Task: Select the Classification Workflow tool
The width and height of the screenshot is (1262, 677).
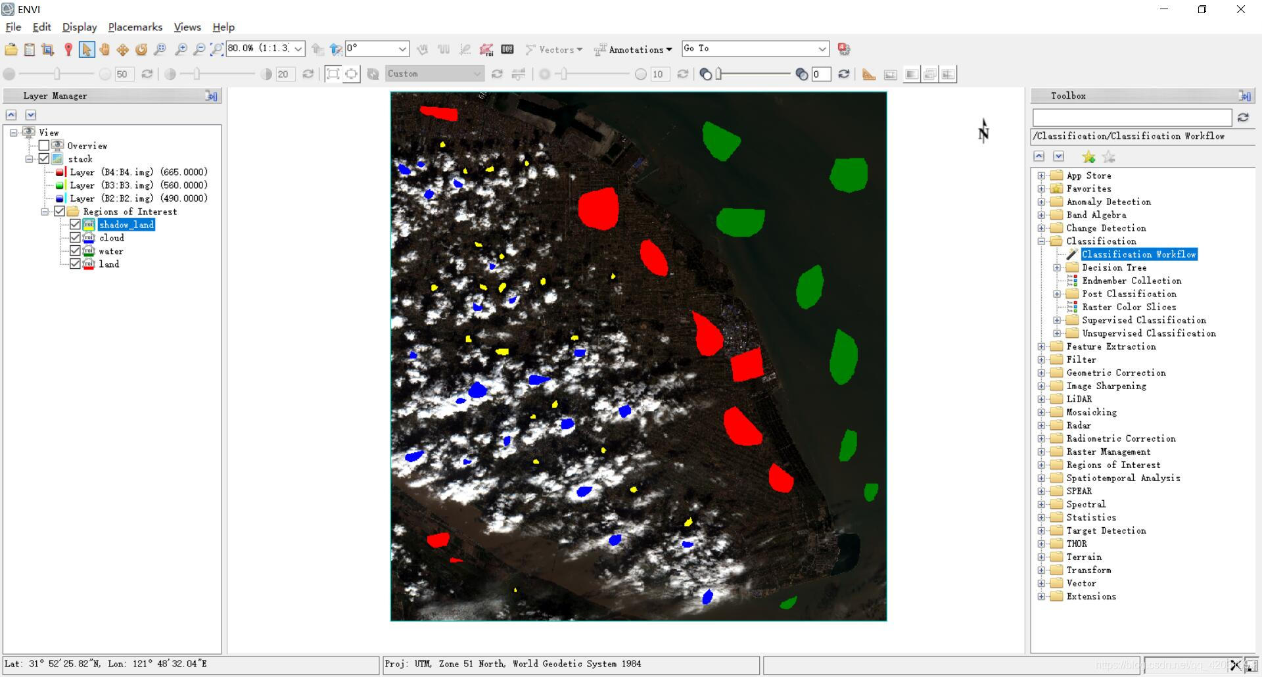Action: click(x=1139, y=254)
